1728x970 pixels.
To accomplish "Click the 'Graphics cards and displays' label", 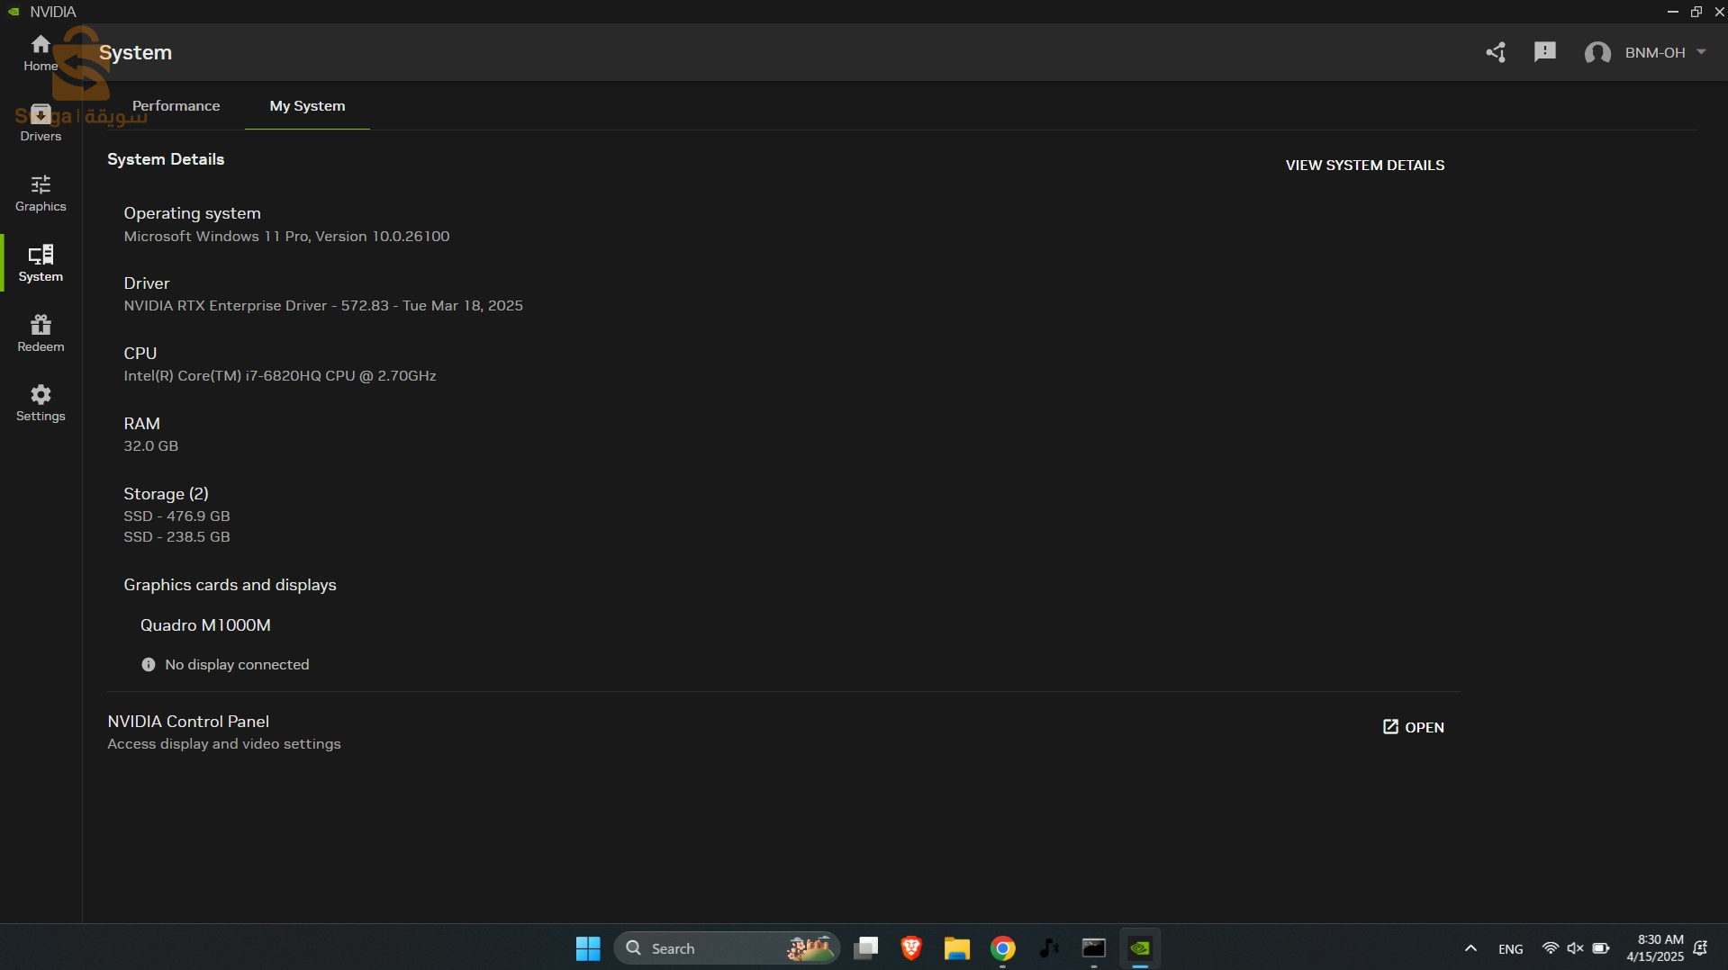I will pyautogui.click(x=230, y=584).
